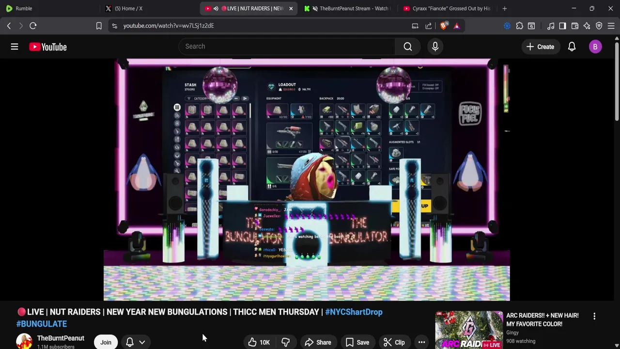The height and width of the screenshot is (349, 620).
Task: Close the LIVE NUT RAIDERS tab
Action: coord(291,8)
